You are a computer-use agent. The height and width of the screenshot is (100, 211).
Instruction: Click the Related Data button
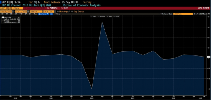[x=166, y=14]
